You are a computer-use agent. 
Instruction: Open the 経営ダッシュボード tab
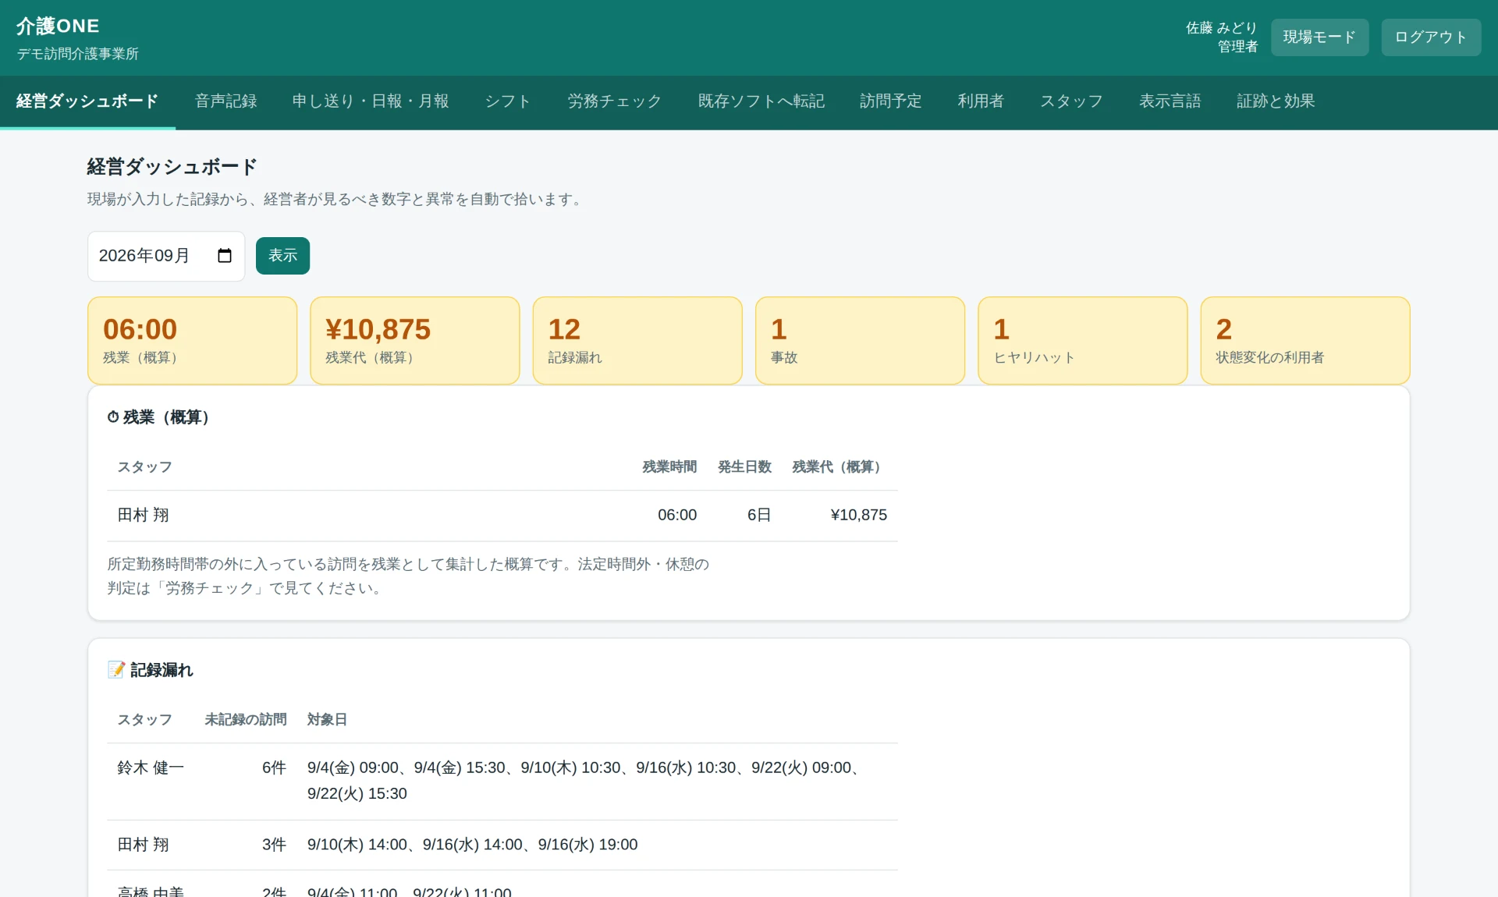point(87,101)
